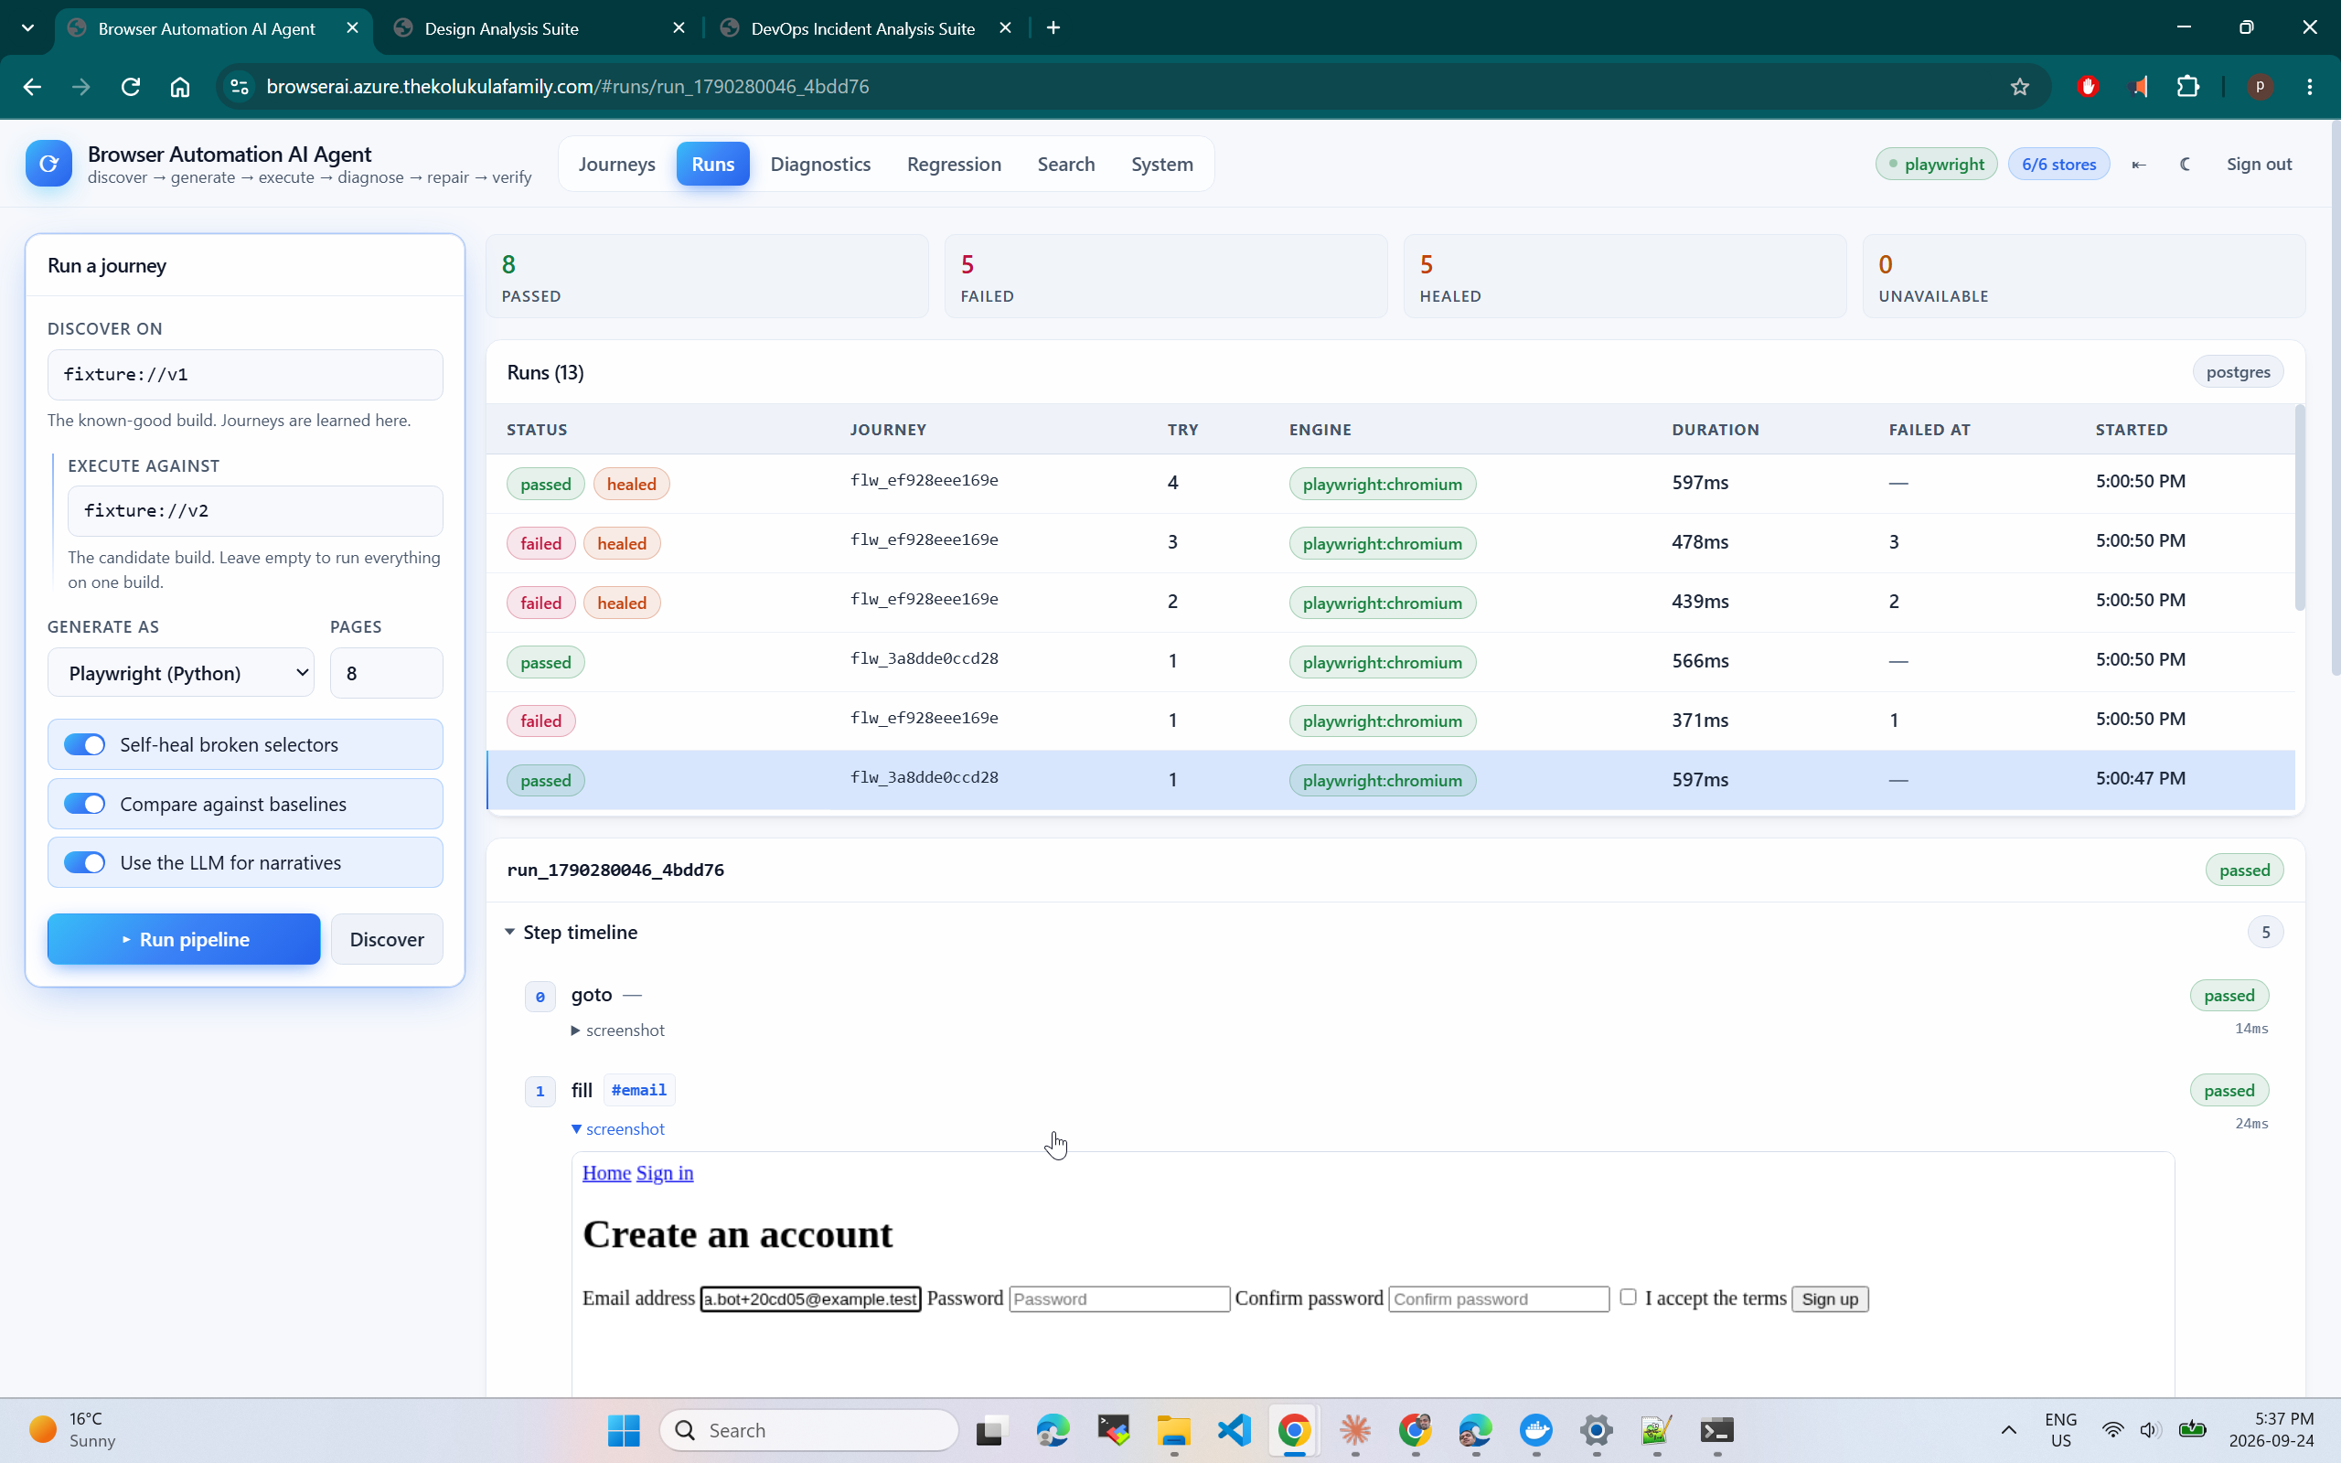This screenshot has width=2341, height=1463.
Task: Open File Explorer from the taskbar
Action: coord(1173,1429)
